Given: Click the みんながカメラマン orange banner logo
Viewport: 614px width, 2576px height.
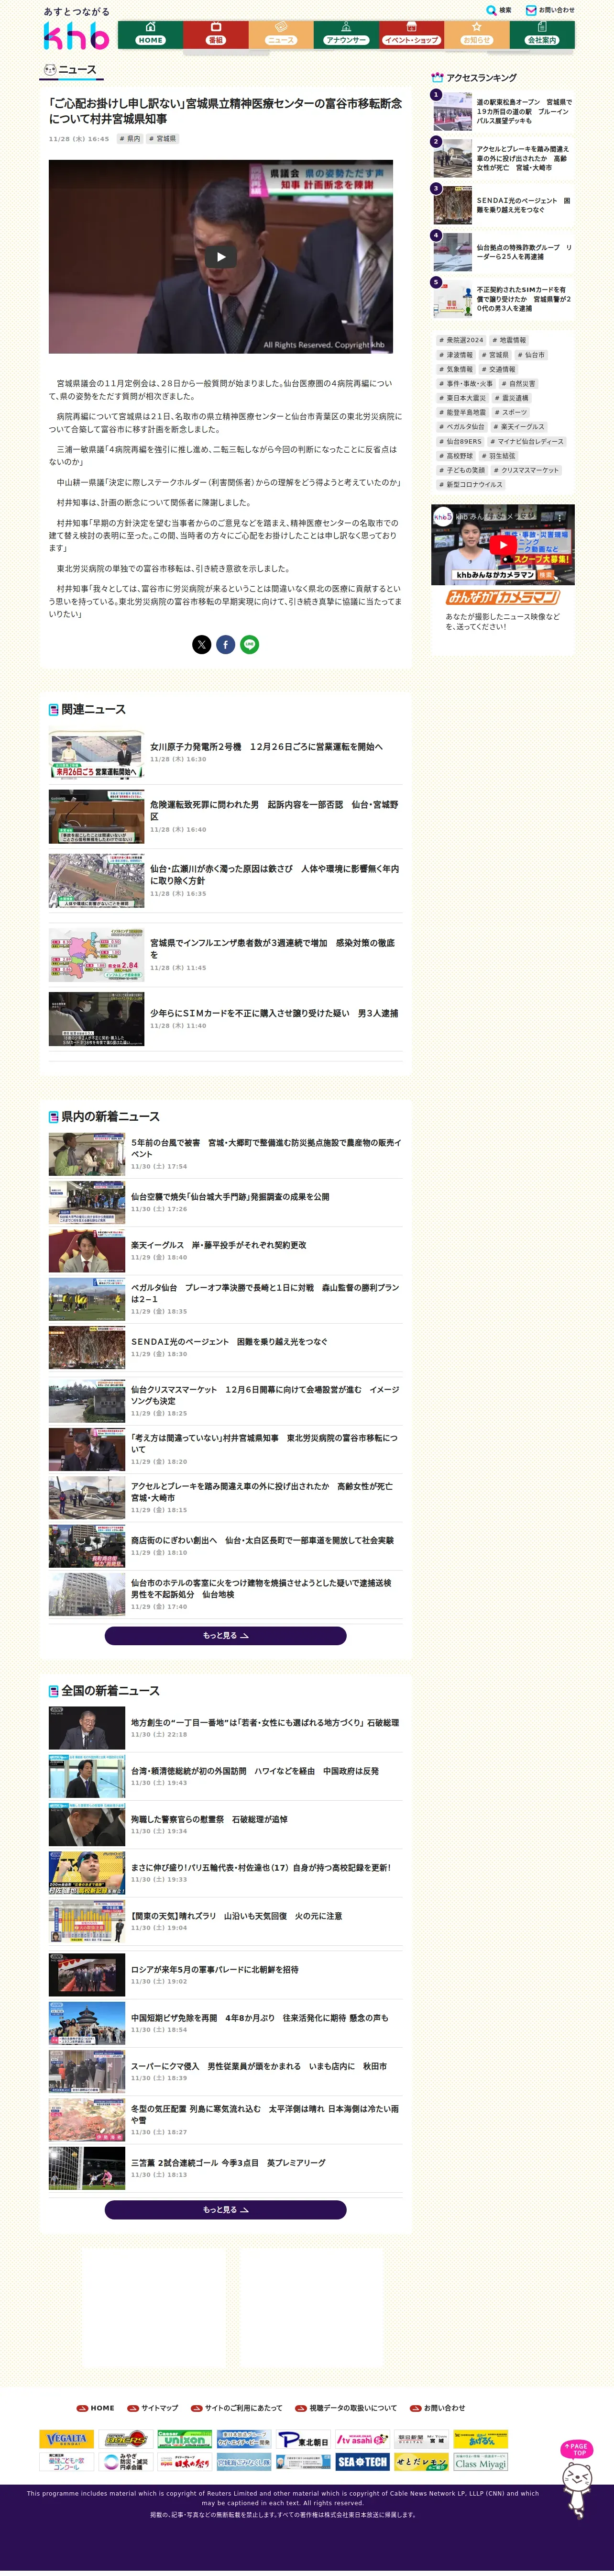Looking at the screenshot, I should pyautogui.click(x=503, y=597).
